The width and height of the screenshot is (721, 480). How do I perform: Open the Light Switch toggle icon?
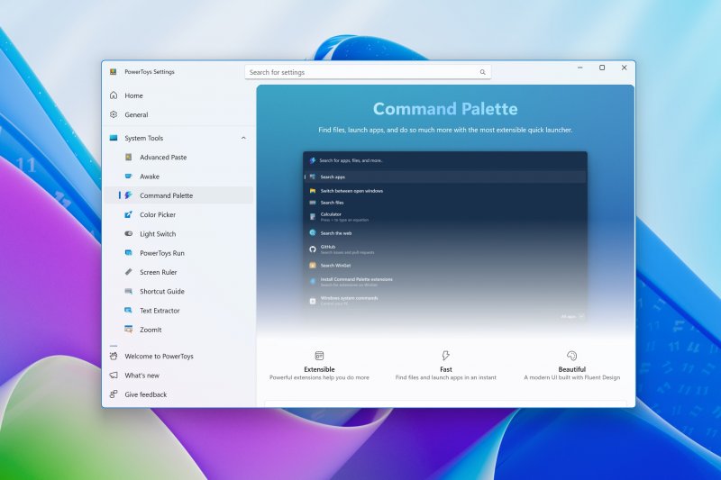(x=129, y=234)
